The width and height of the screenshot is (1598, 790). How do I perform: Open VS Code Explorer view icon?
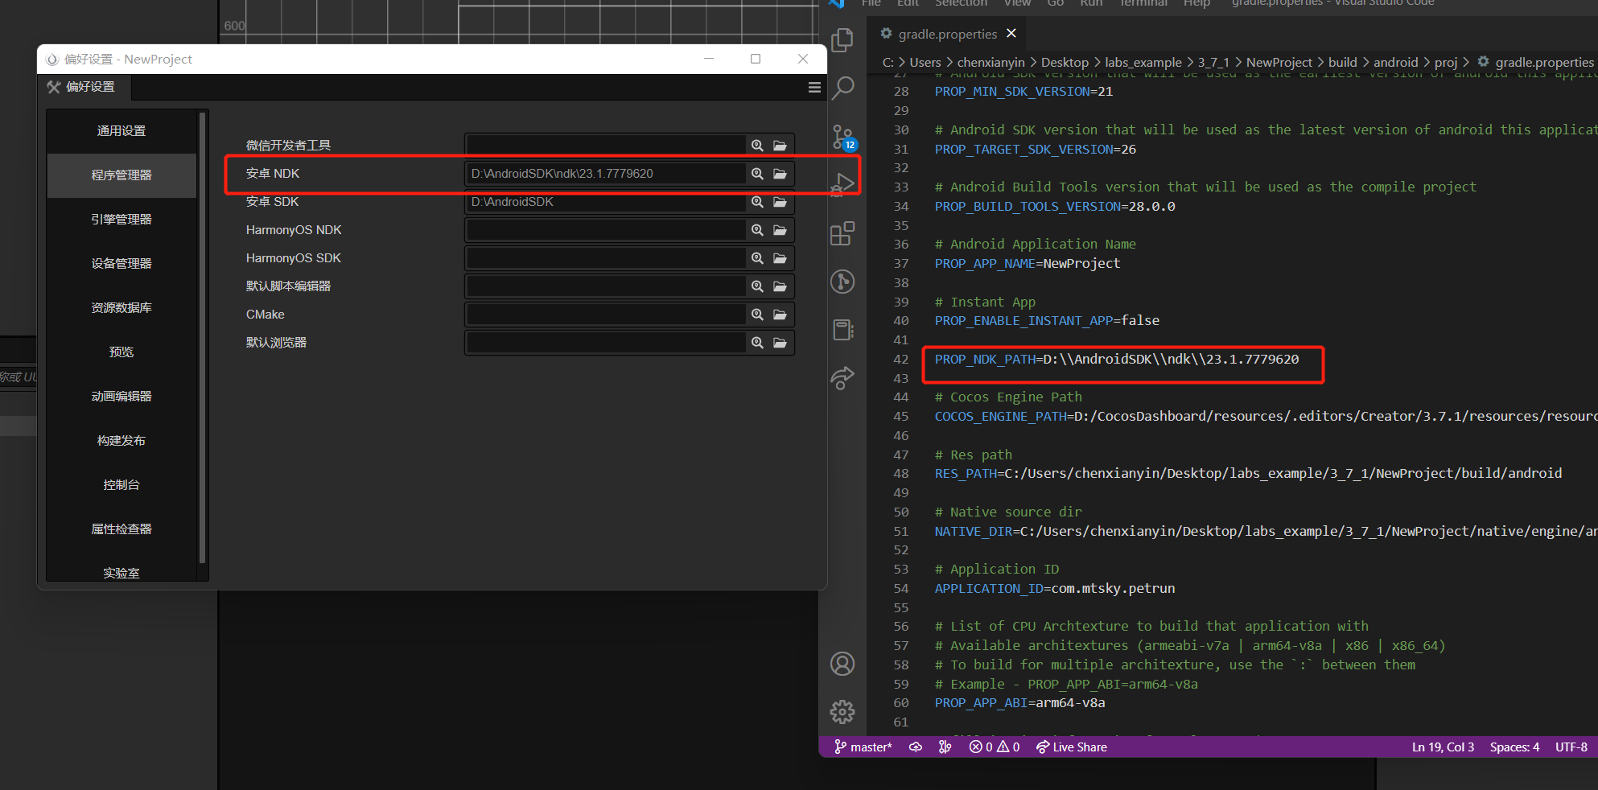(x=842, y=39)
